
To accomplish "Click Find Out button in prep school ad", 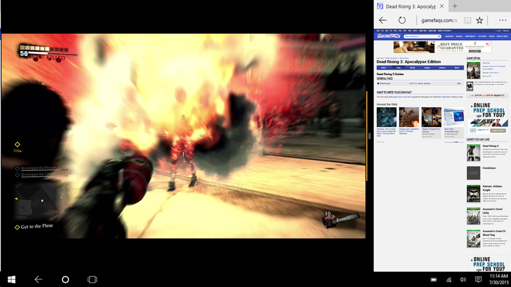I will 498,131.
